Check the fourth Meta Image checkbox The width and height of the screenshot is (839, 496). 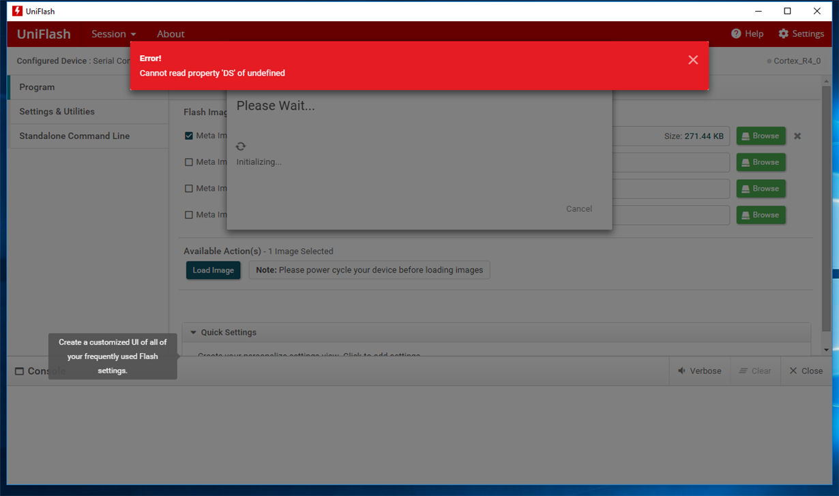[x=189, y=215]
